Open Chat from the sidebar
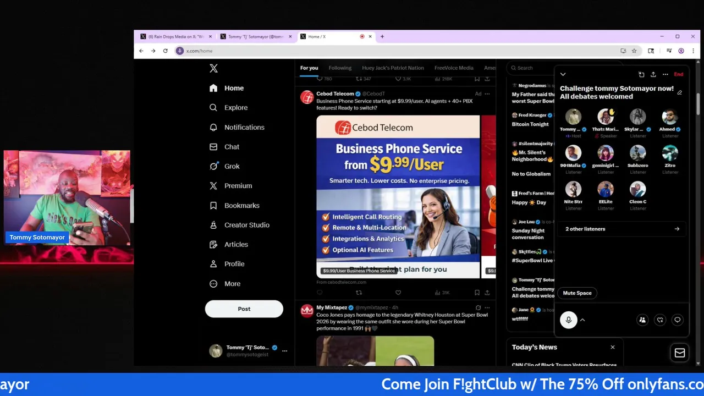 [224, 147]
